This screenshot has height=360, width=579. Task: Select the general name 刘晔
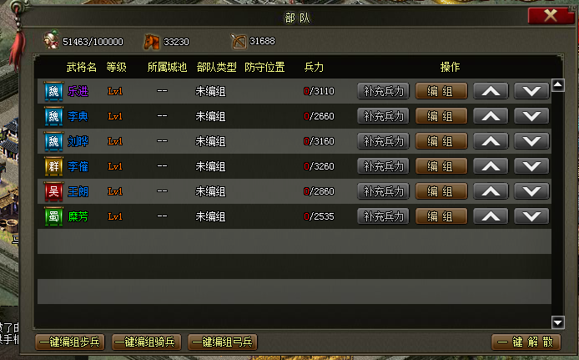click(x=78, y=141)
